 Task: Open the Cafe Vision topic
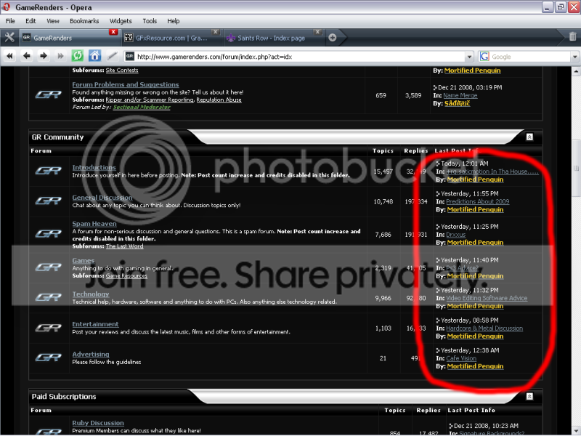[x=461, y=358]
